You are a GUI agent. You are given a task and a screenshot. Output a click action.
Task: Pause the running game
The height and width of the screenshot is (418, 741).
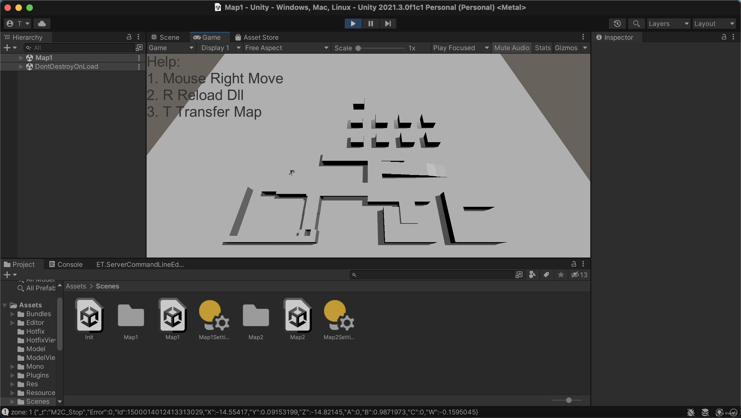click(x=371, y=23)
